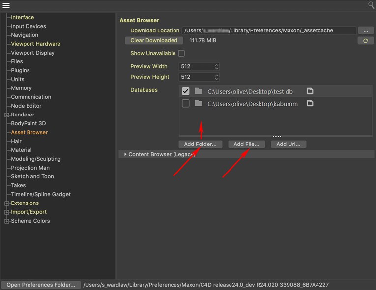This screenshot has width=376, height=290.
Task: Click the refresh cache size icon
Action: coord(365,41)
